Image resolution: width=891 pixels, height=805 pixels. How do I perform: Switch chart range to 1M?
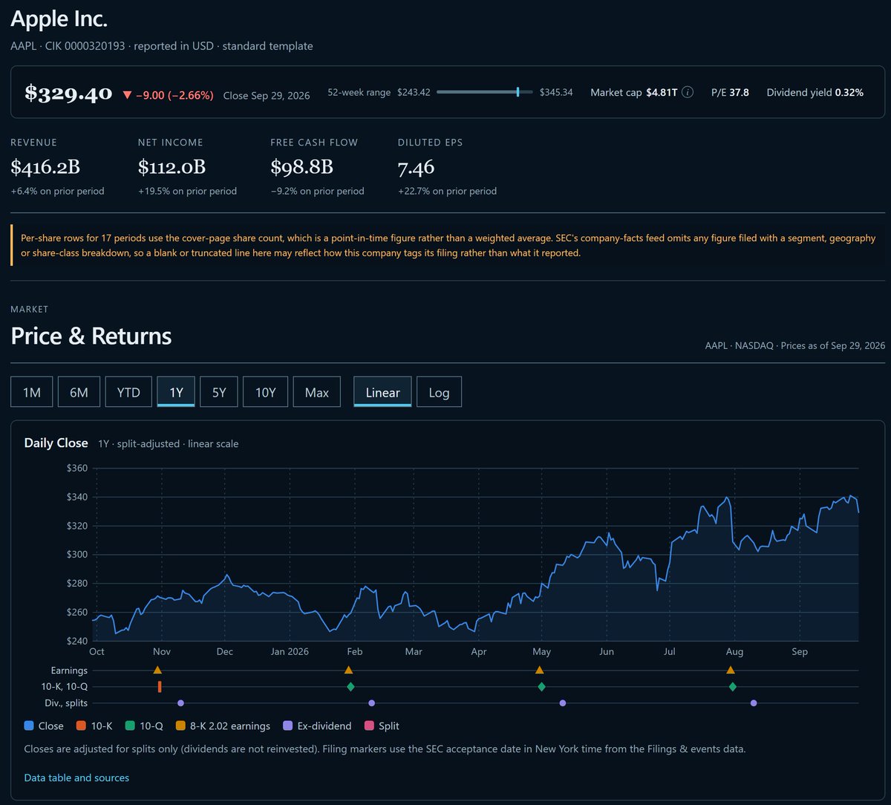click(x=32, y=392)
